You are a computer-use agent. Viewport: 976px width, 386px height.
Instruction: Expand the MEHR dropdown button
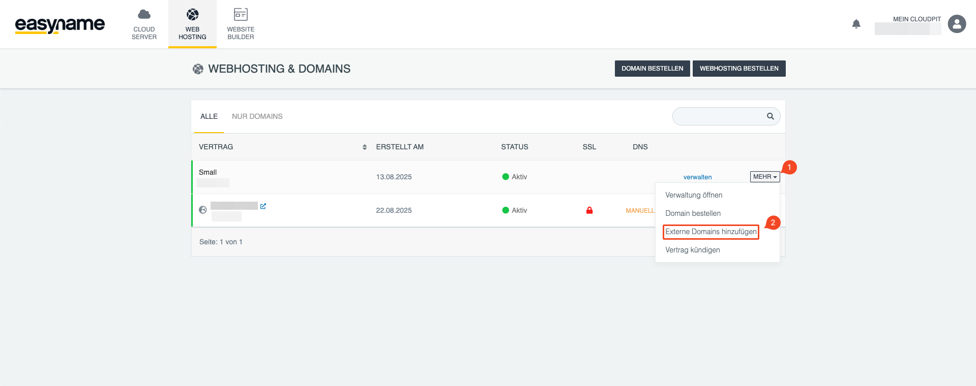764,177
